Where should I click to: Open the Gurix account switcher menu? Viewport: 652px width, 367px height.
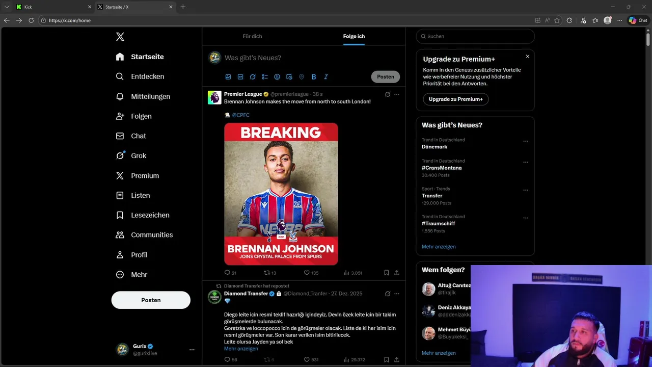pos(192,350)
